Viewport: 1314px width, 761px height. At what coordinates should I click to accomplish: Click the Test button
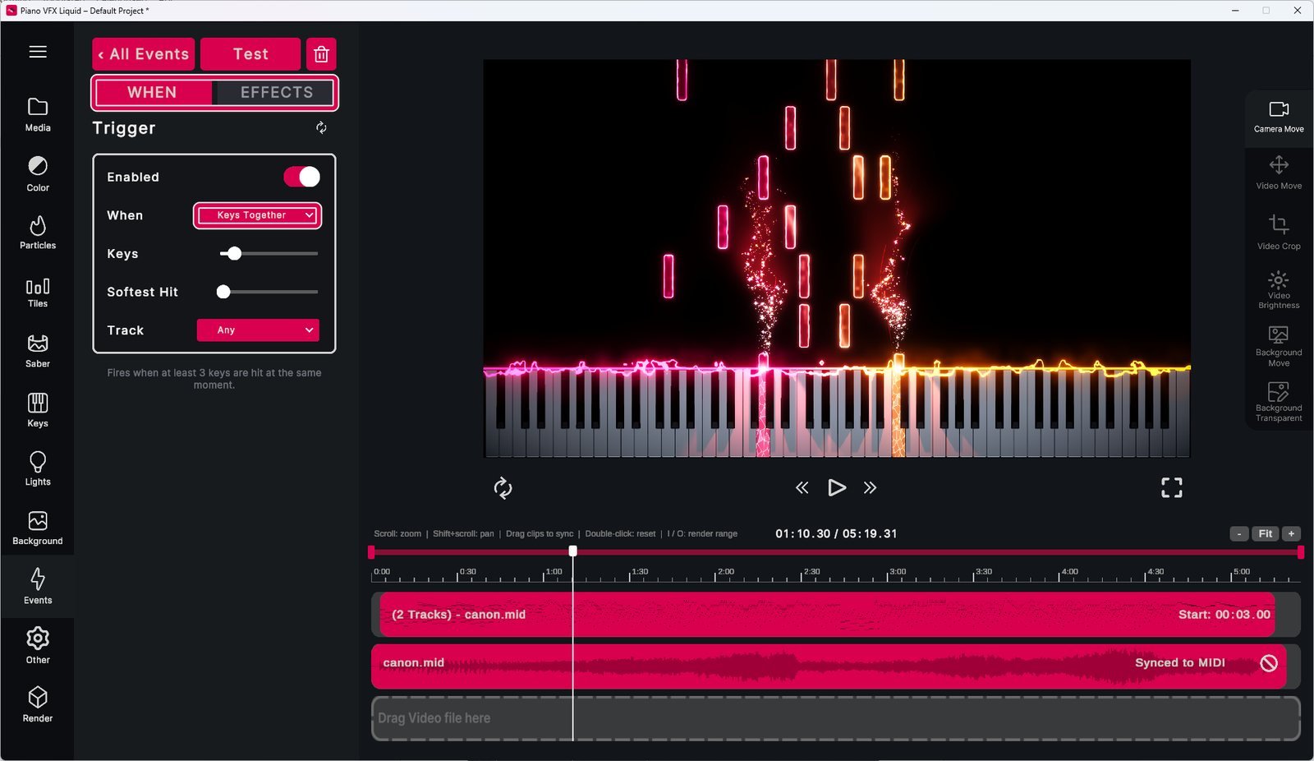pos(250,54)
